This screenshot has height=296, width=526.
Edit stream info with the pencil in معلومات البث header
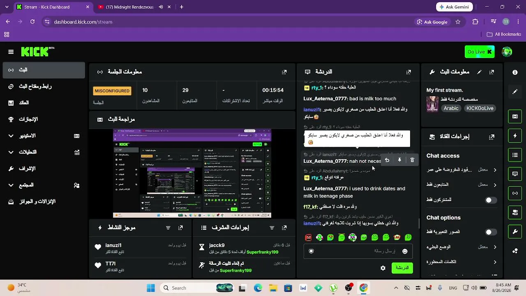[x=479, y=72]
